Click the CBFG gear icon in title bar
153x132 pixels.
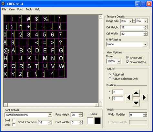(x=3, y=4)
